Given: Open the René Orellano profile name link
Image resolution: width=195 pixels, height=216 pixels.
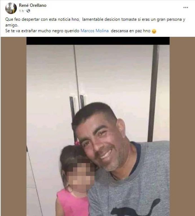Looking at the screenshot, I should click(x=33, y=5).
